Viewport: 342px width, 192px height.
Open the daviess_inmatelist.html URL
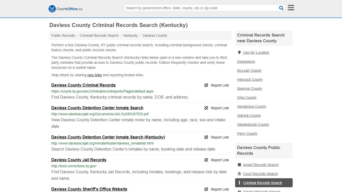[102, 143]
